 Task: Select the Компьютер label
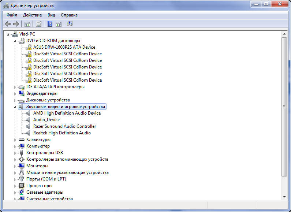point(38,146)
